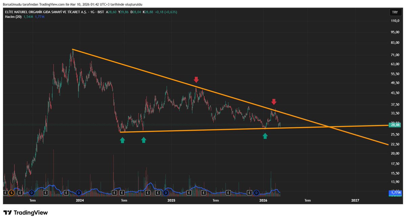Select the leftmost green up arrow
Image resolution: width=406 pixels, height=221 pixels.
[122, 140]
